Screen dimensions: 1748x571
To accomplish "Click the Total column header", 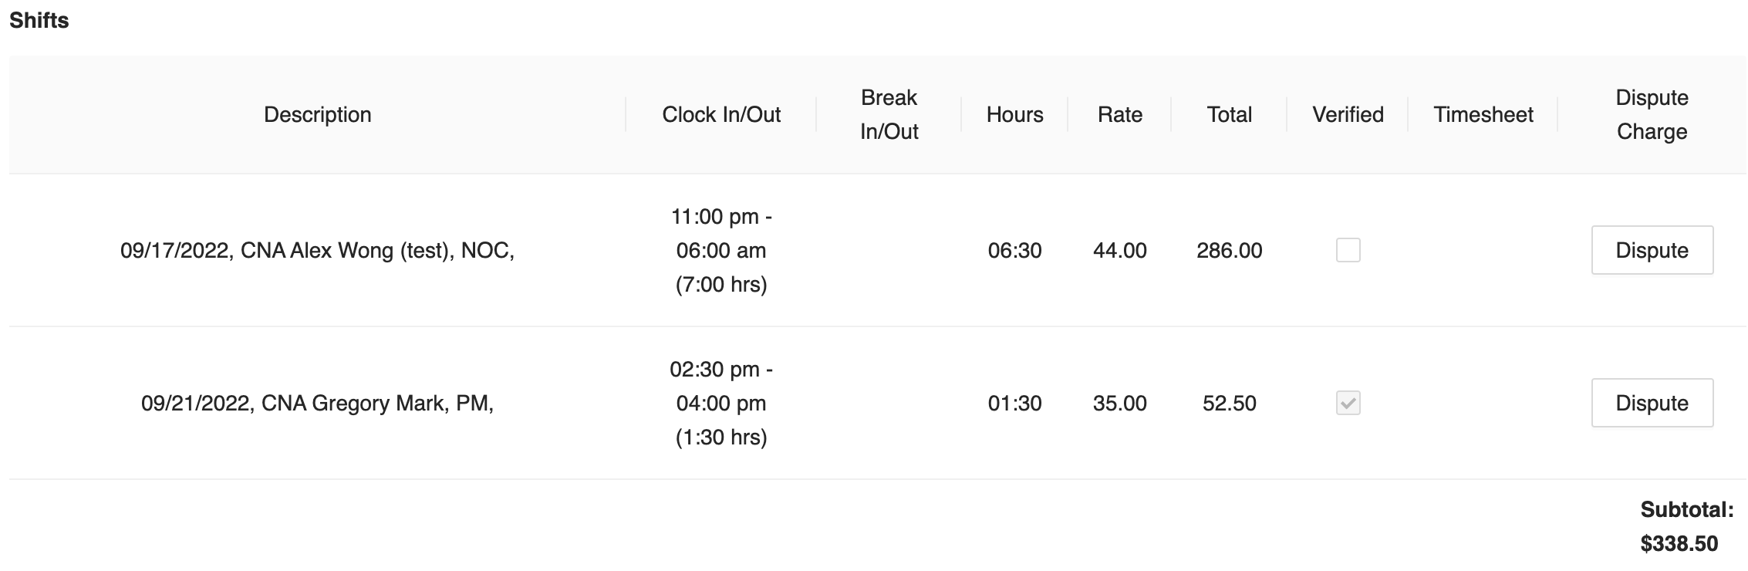I will pos(1229,114).
